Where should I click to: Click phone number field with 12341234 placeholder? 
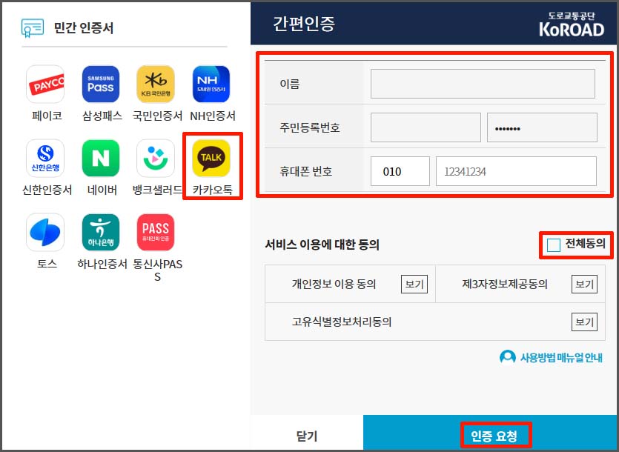[516, 171]
